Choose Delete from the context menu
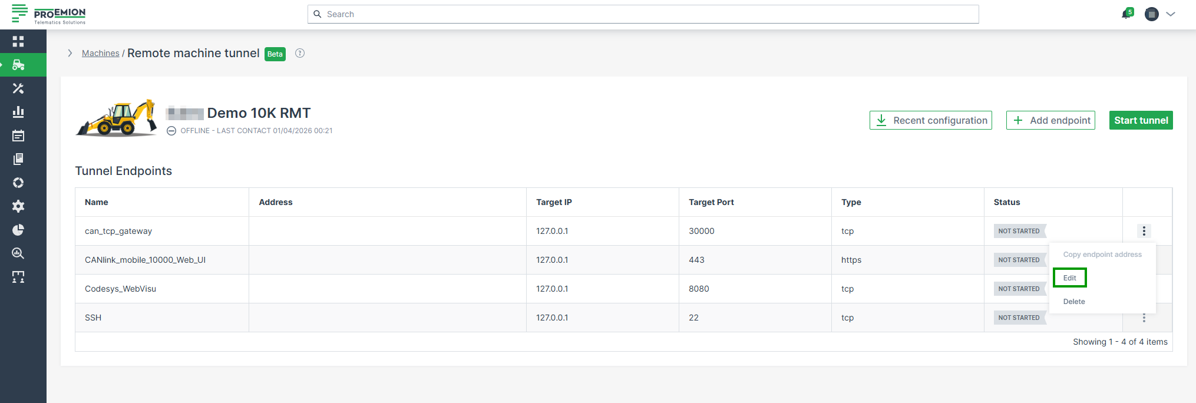The width and height of the screenshot is (1196, 403). point(1073,302)
